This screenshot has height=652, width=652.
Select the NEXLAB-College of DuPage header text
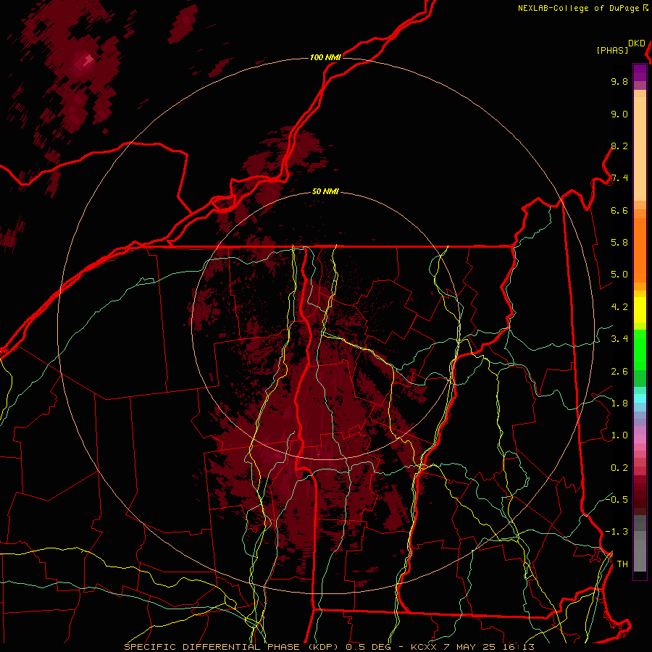click(578, 8)
